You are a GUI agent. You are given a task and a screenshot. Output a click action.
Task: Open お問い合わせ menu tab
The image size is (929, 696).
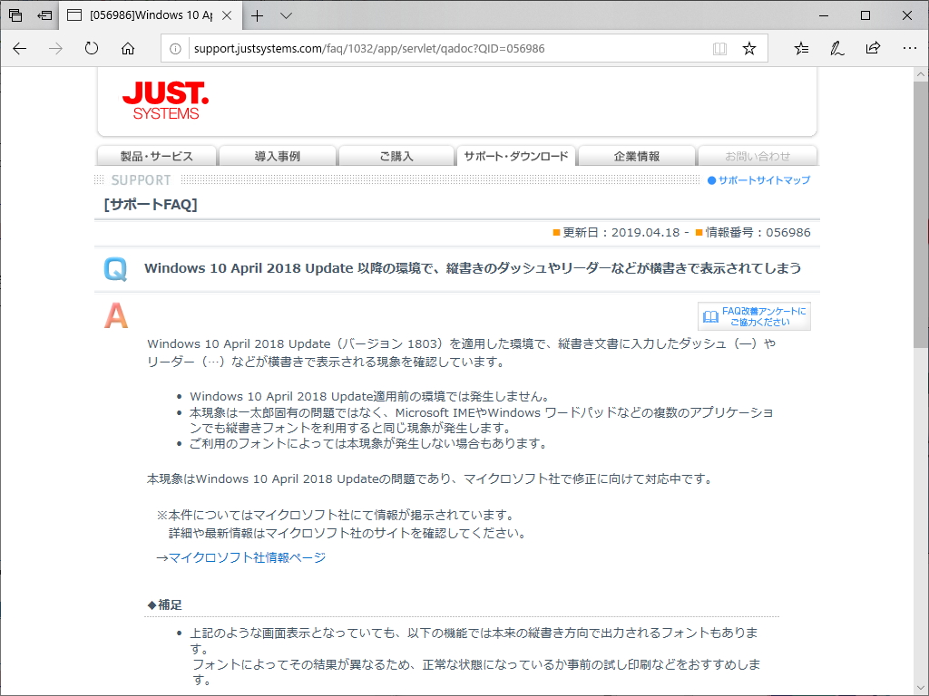pyautogui.click(x=758, y=156)
